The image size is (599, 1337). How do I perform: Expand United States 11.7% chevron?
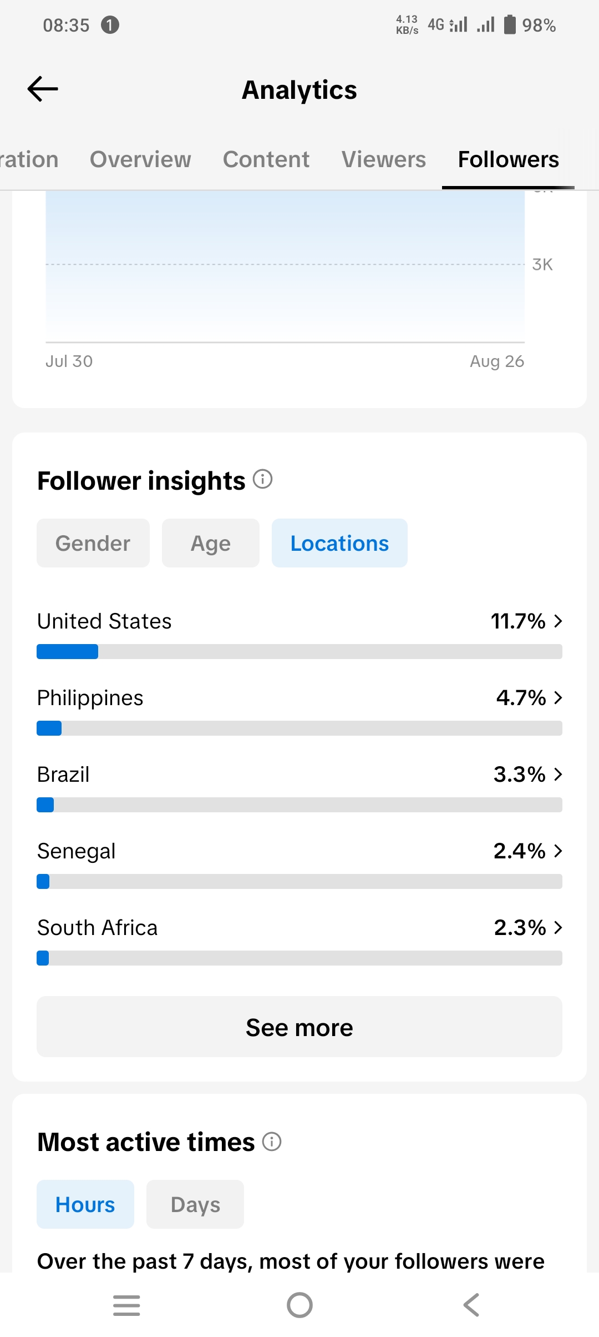(558, 621)
